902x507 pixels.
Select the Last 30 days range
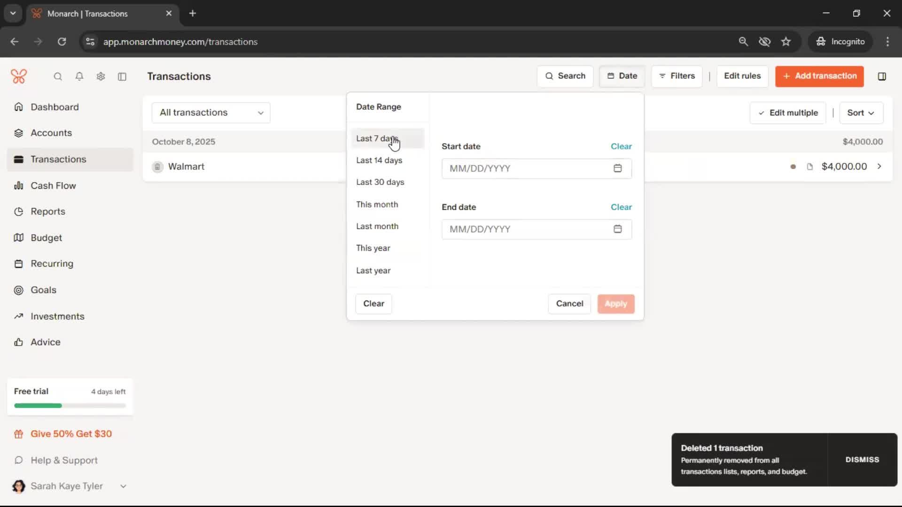pyautogui.click(x=380, y=182)
